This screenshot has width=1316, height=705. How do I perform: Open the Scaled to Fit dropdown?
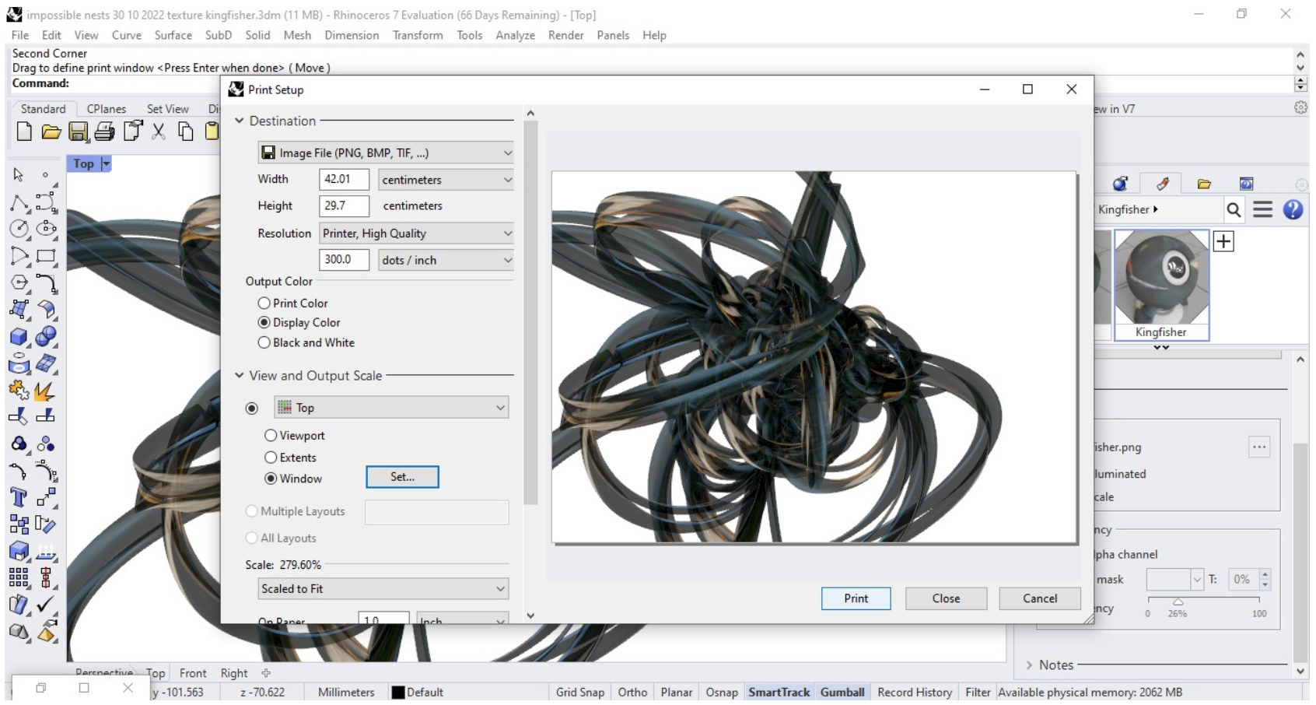tap(383, 589)
